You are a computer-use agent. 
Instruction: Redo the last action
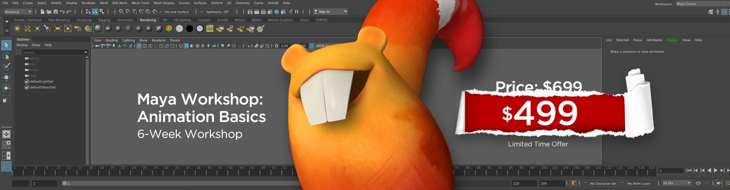point(69,12)
